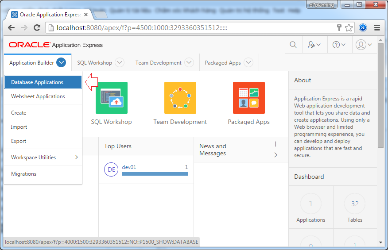Open the Chrome hamburger menu
The height and width of the screenshot is (250, 388).
pyautogui.click(x=377, y=28)
